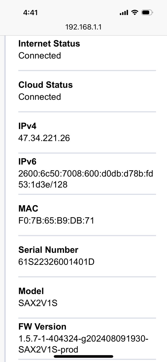Select the serial number 61S22326001401D
This screenshot has height=362, width=167.
point(56,262)
